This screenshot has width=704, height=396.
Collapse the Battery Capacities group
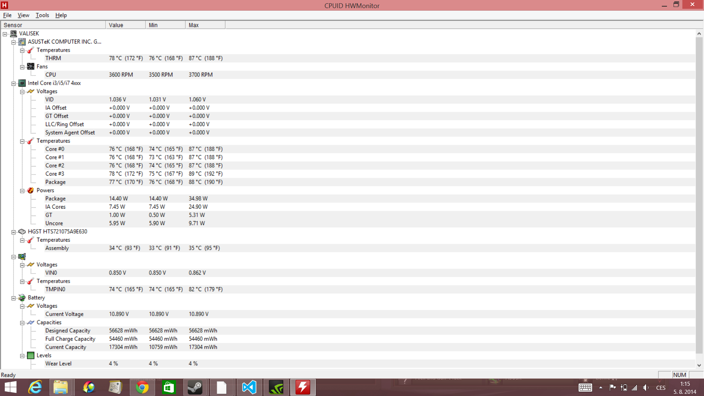[x=22, y=323]
